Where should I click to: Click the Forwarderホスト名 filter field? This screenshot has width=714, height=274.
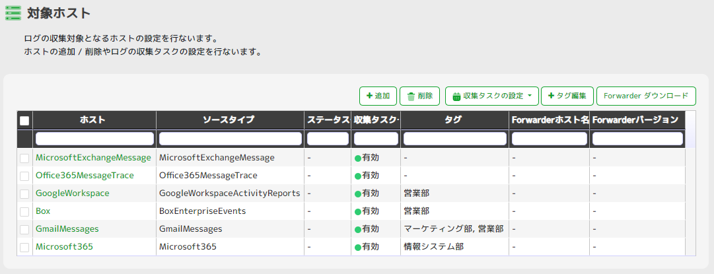point(549,139)
